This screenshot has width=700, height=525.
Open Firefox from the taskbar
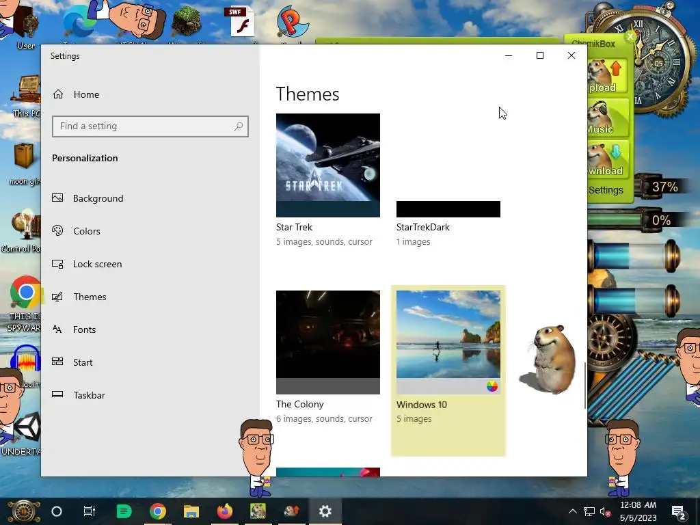[224, 511]
